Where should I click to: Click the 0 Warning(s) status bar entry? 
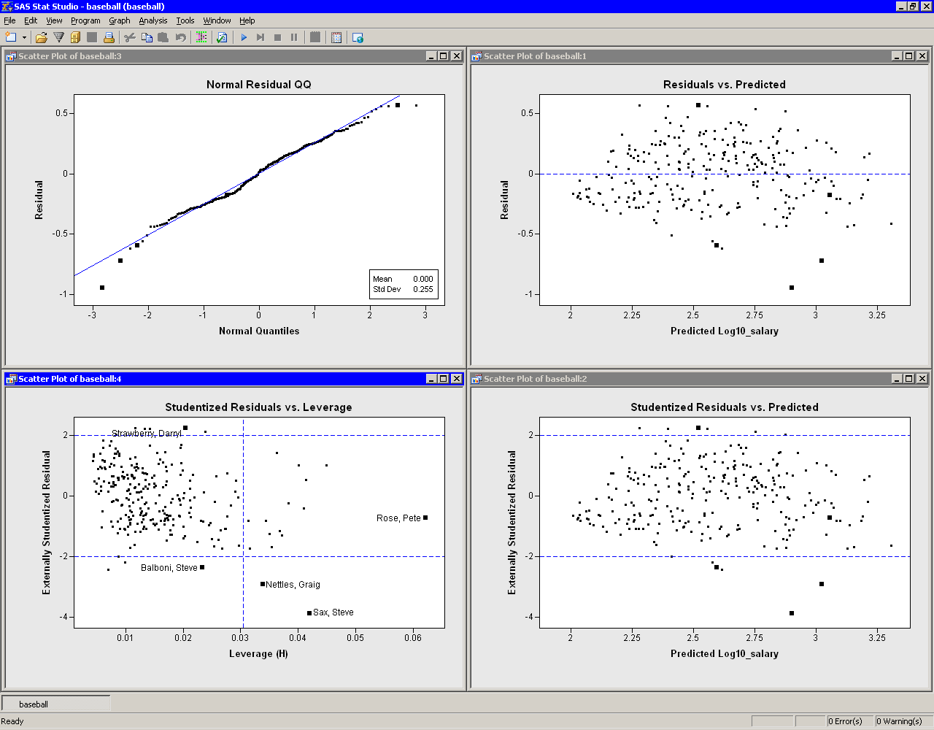point(903,721)
